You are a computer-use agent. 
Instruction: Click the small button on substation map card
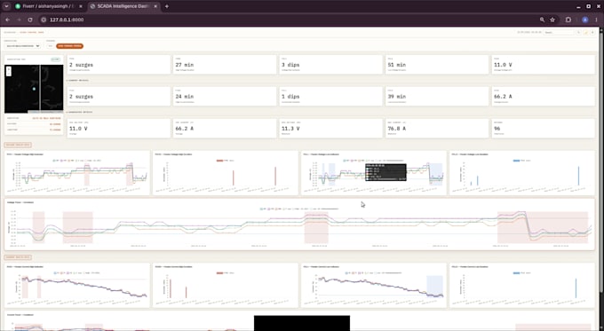(x=55, y=59)
